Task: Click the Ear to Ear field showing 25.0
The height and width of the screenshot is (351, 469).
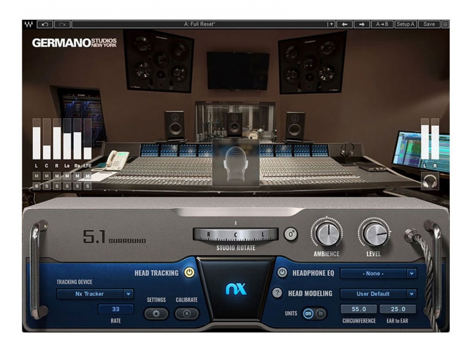Action: pyautogui.click(x=397, y=309)
